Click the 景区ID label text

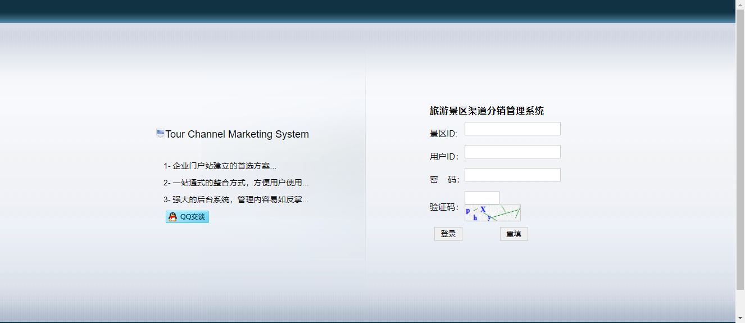click(443, 134)
